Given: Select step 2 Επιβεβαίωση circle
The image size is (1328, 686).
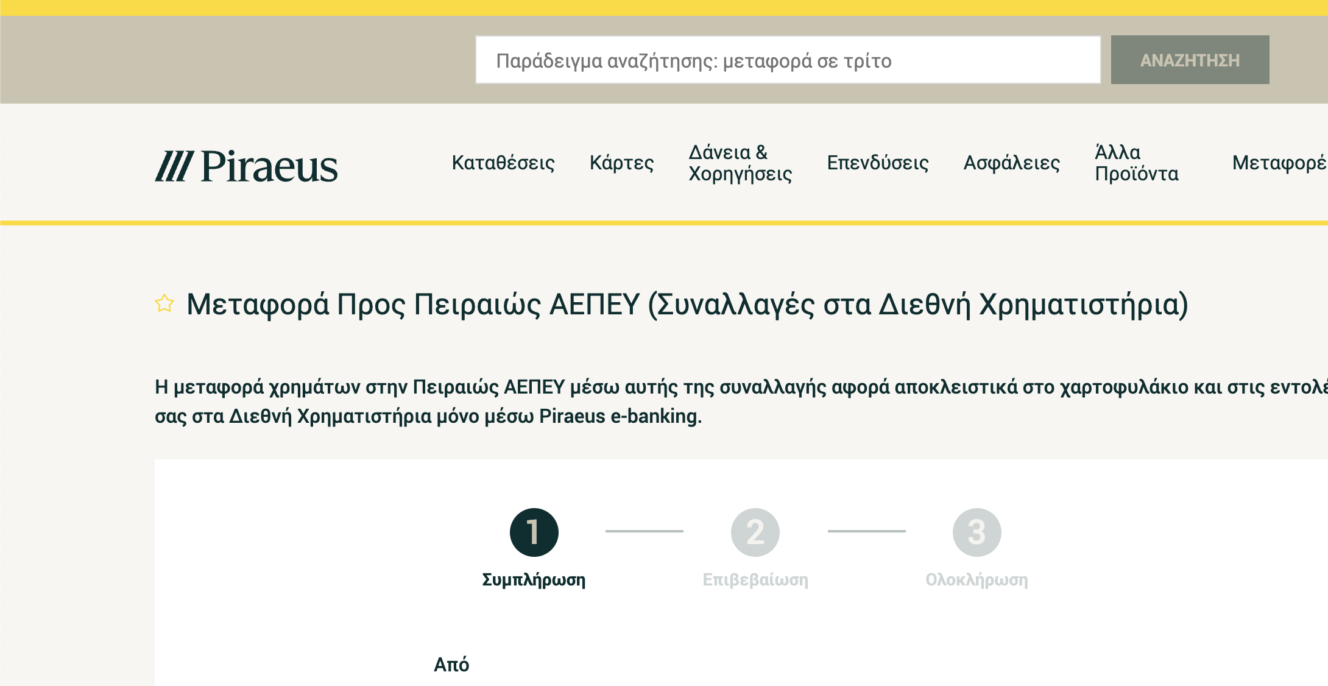Looking at the screenshot, I should [755, 532].
